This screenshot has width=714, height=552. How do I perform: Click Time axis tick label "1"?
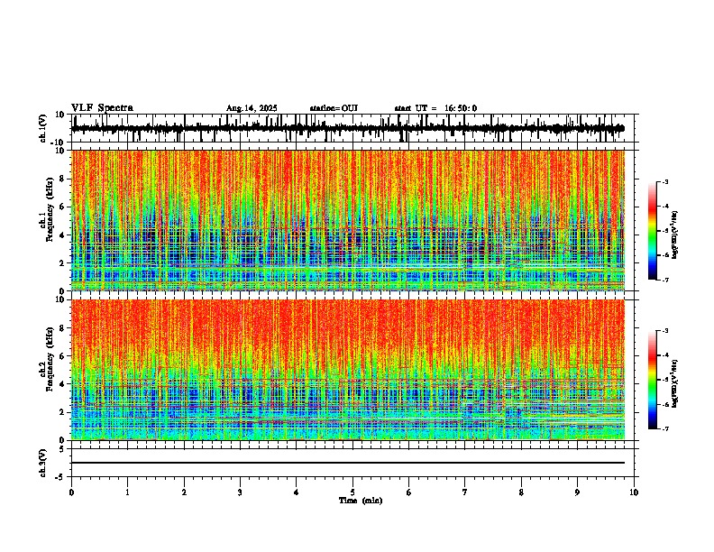pos(127,492)
